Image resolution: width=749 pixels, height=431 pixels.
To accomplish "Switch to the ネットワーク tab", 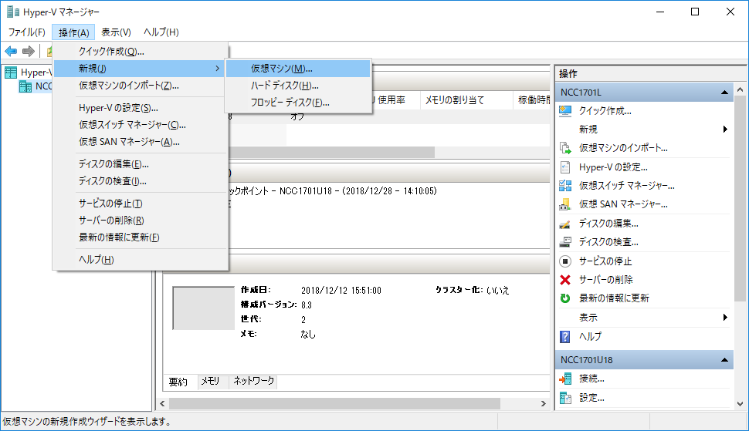I will click(x=253, y=381).
